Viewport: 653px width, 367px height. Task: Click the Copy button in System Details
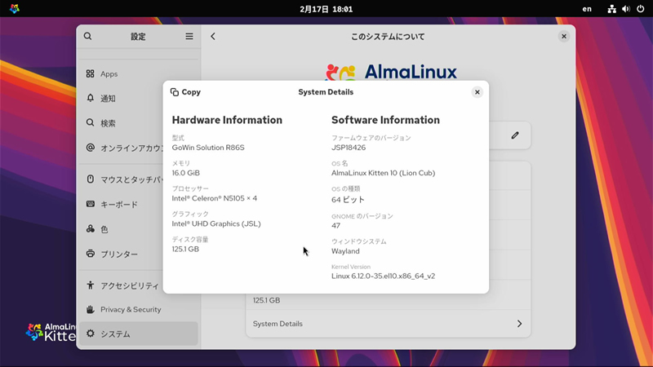coord(185,92)
